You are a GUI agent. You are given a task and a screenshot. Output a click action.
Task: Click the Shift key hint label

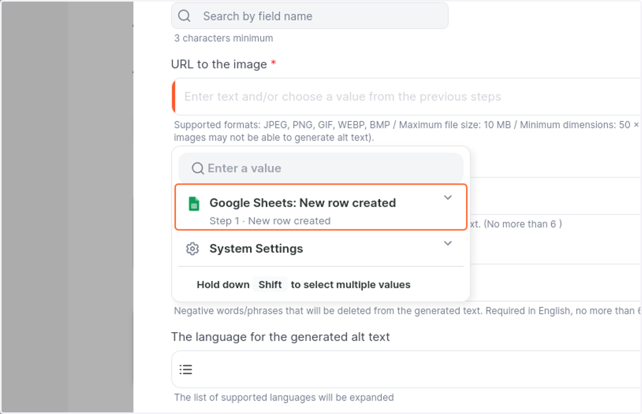tap(270, 285)
